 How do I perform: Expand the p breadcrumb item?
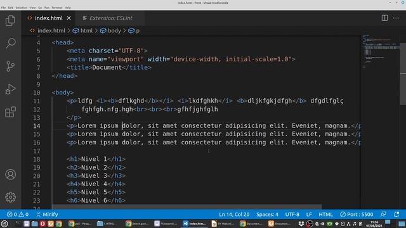click(134, 30)
